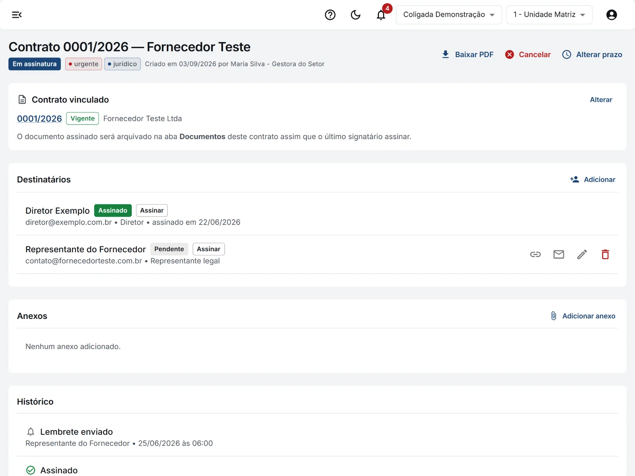Click the bell icon on Lembrete enviado
635x476 pixels.
(31, 432)
